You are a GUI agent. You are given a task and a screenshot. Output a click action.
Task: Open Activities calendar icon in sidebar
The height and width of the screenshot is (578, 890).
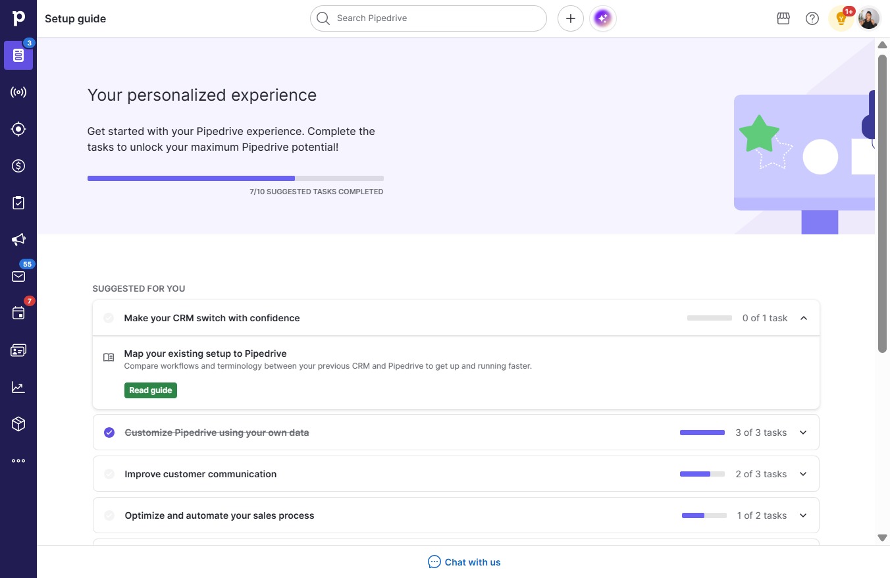18,313
